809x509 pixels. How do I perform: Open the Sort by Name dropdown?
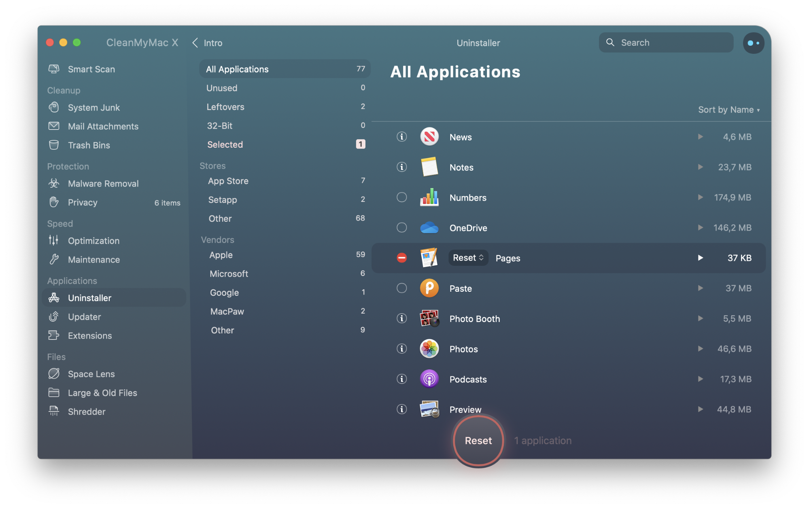(x=729, y=110)
